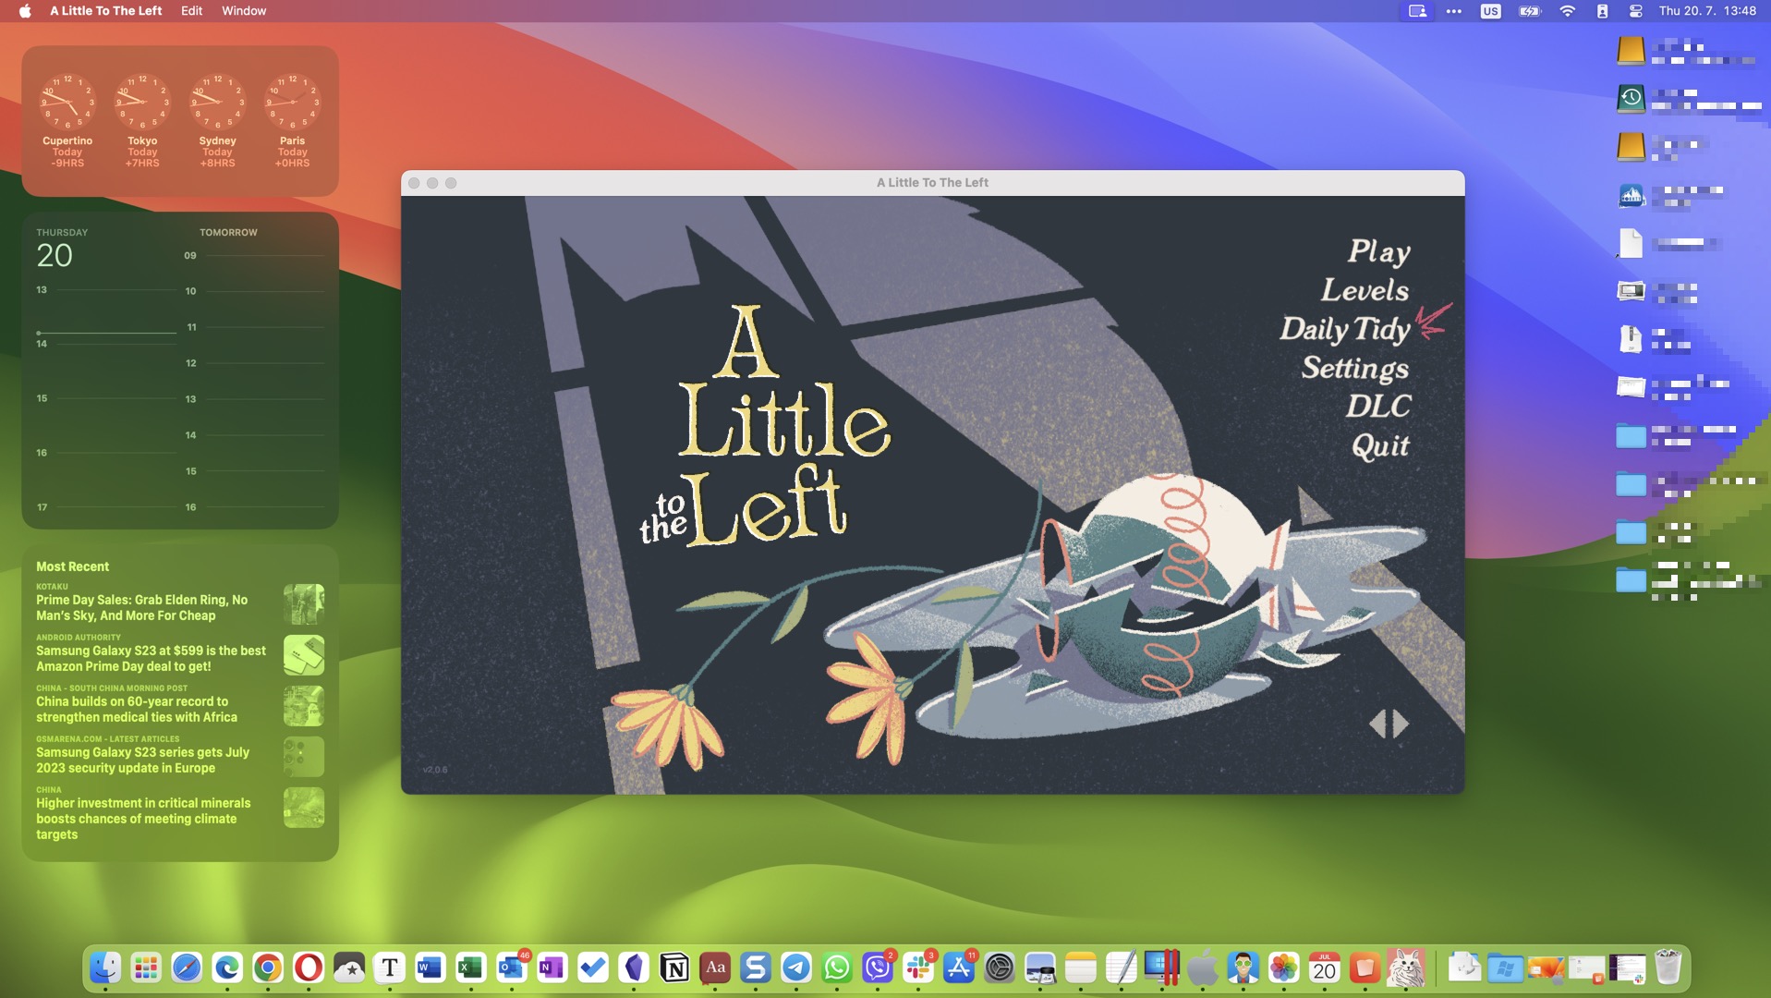Open the Trash in the Dock
Screen dimensions: 1771x998
[x=1668, y=968]
